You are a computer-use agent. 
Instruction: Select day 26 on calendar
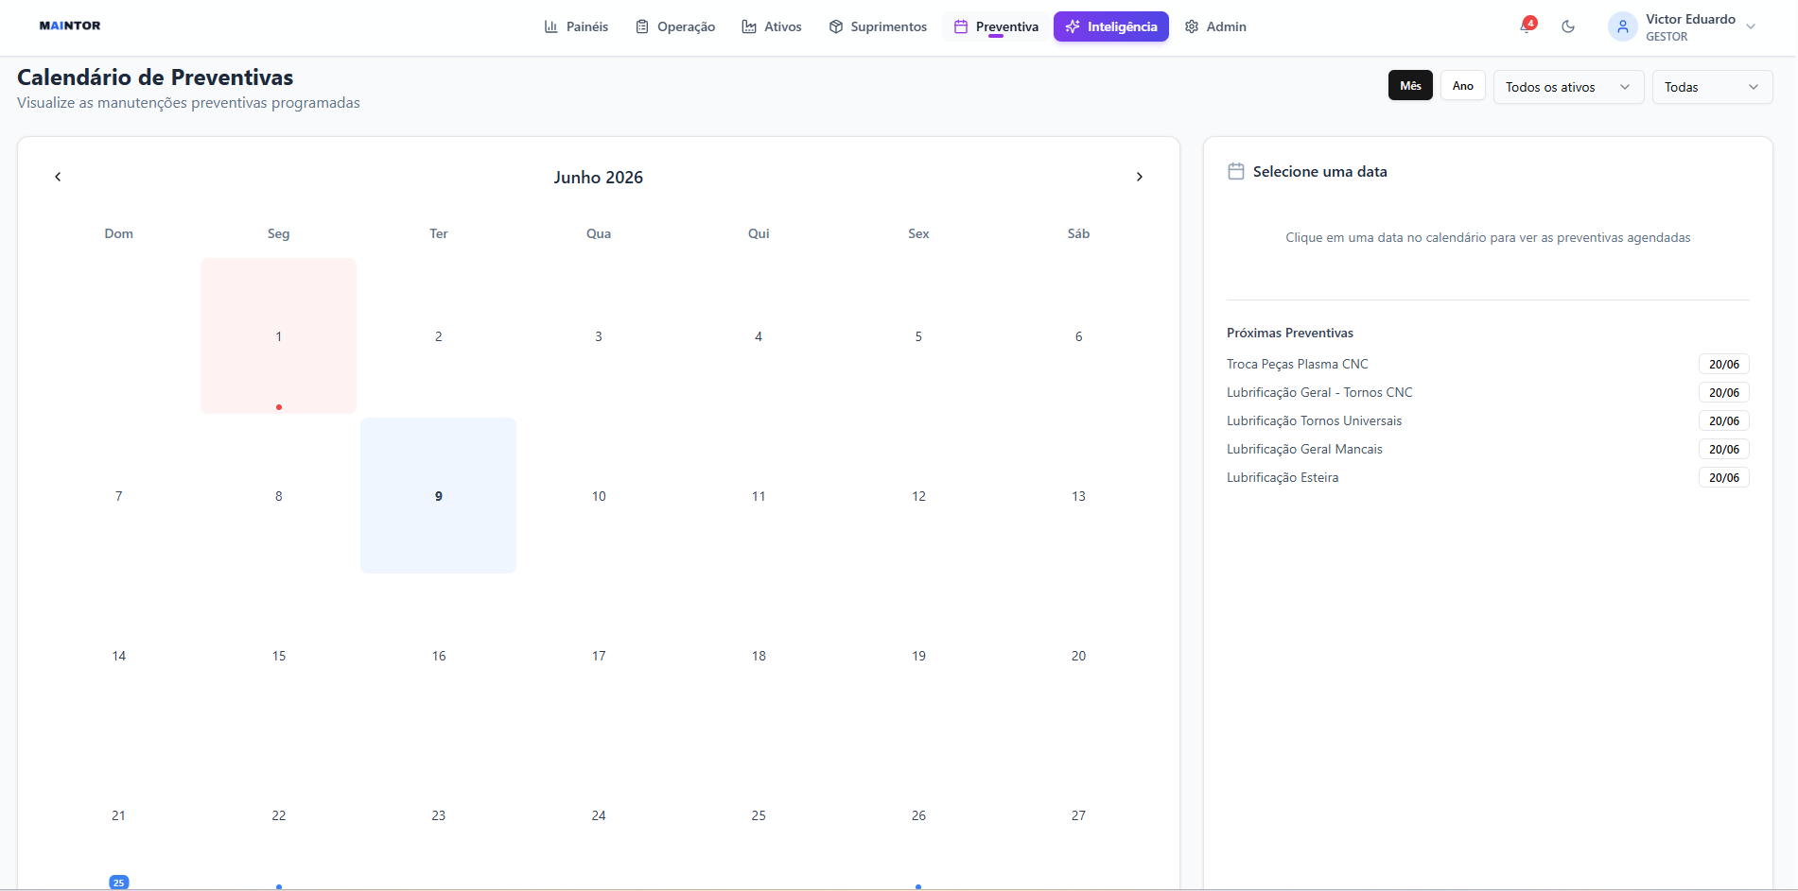[918, 815]
